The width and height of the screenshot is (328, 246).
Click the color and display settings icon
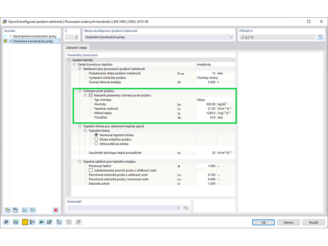(x=32, y=222)
